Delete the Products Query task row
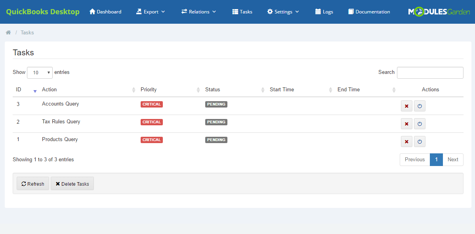The height and width of the screenshot is (234, 475). click(x=406, y=142)
